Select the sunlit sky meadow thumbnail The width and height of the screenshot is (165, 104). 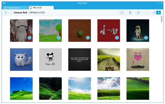pyautogui.click(x=80, y=89)
